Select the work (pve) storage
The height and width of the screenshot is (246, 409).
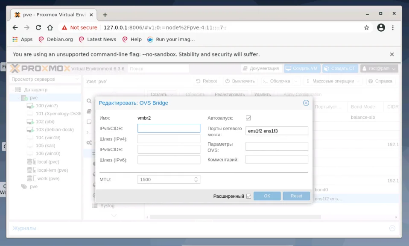point(48,179)
